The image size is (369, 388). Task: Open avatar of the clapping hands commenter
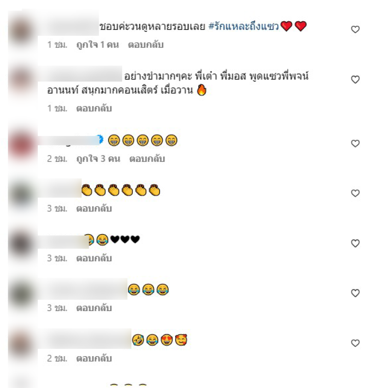tap(22, 195)
